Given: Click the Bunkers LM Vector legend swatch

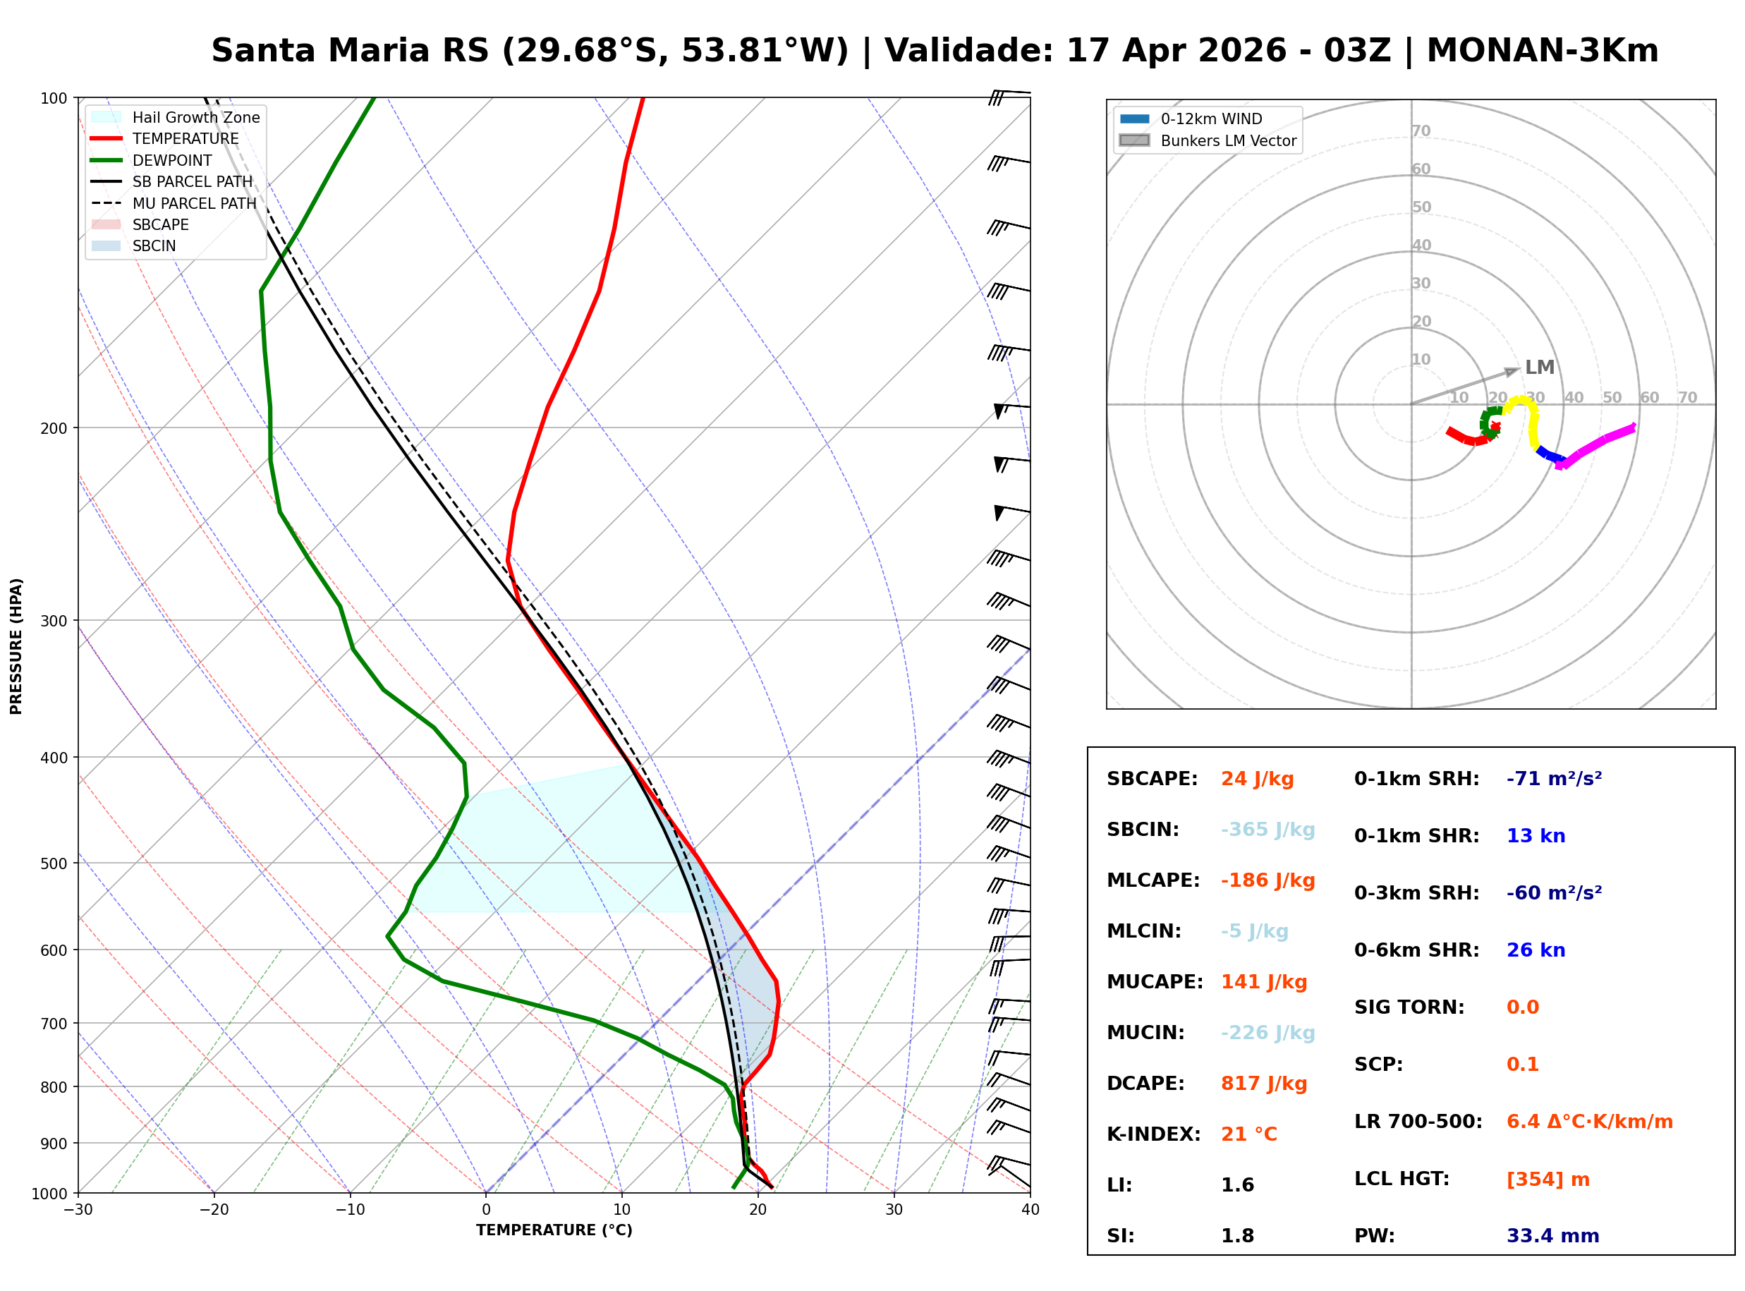Looking at the screenshot, I should point(1134,140).
